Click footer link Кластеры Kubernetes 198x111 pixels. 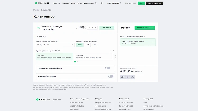pos(103,109)
